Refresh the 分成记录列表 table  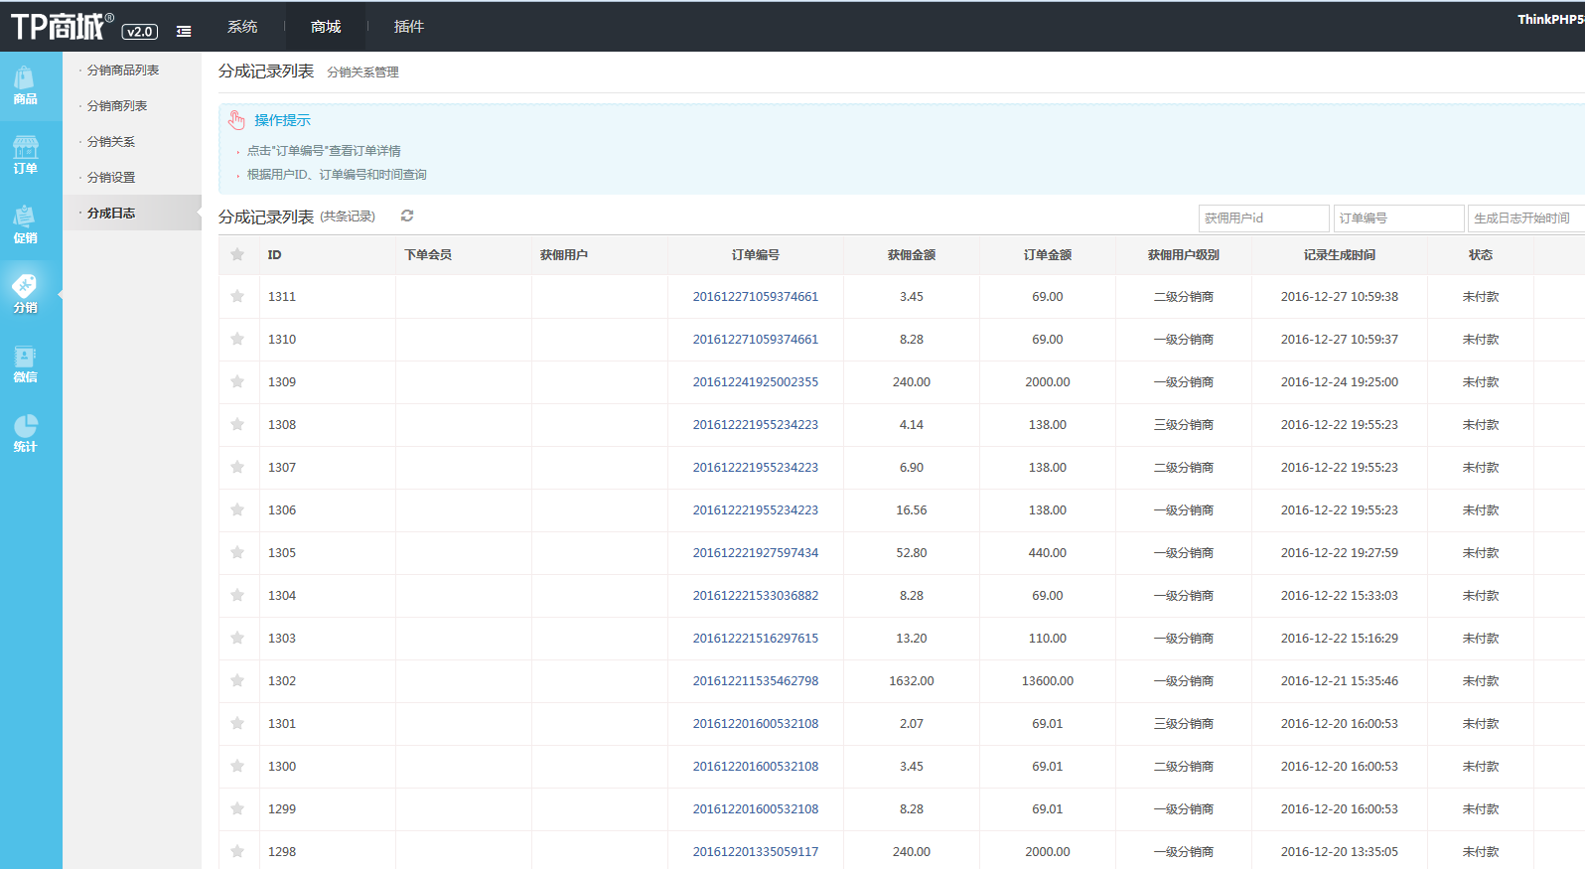[x=407, y=216]
